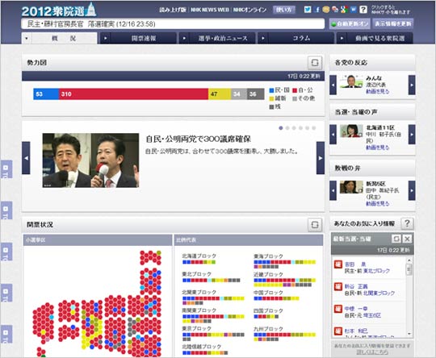Select the fifth slideshow dot
The image size is (436, 358).
tap(308, 128)
